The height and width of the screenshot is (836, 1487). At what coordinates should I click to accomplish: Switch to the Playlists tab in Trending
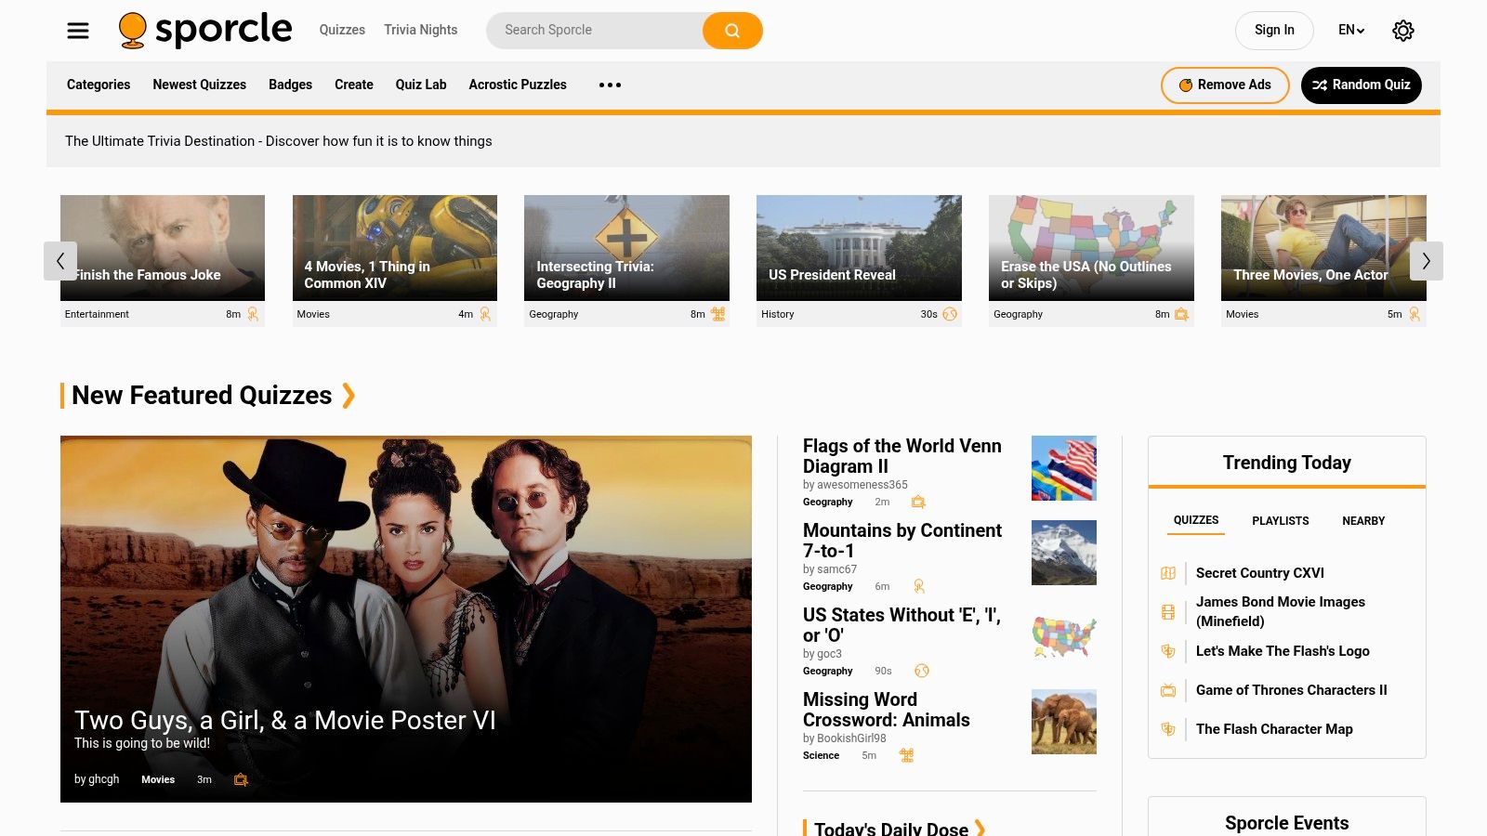[x=1280, y=521]
